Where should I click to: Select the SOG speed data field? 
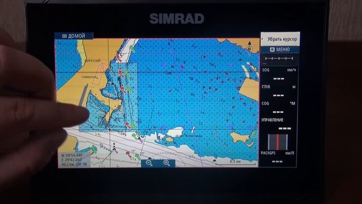click(279, 74)
